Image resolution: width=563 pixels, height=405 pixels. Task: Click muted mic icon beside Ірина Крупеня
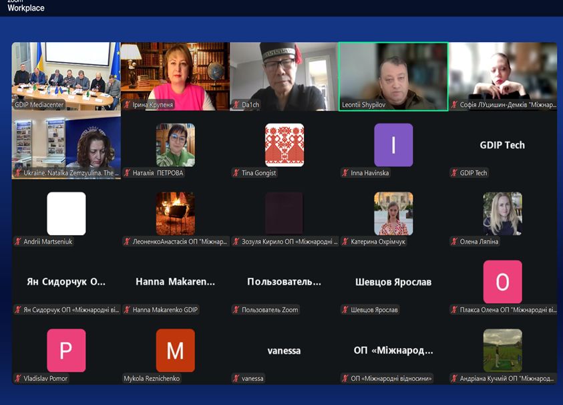click(x=127, y=105)
